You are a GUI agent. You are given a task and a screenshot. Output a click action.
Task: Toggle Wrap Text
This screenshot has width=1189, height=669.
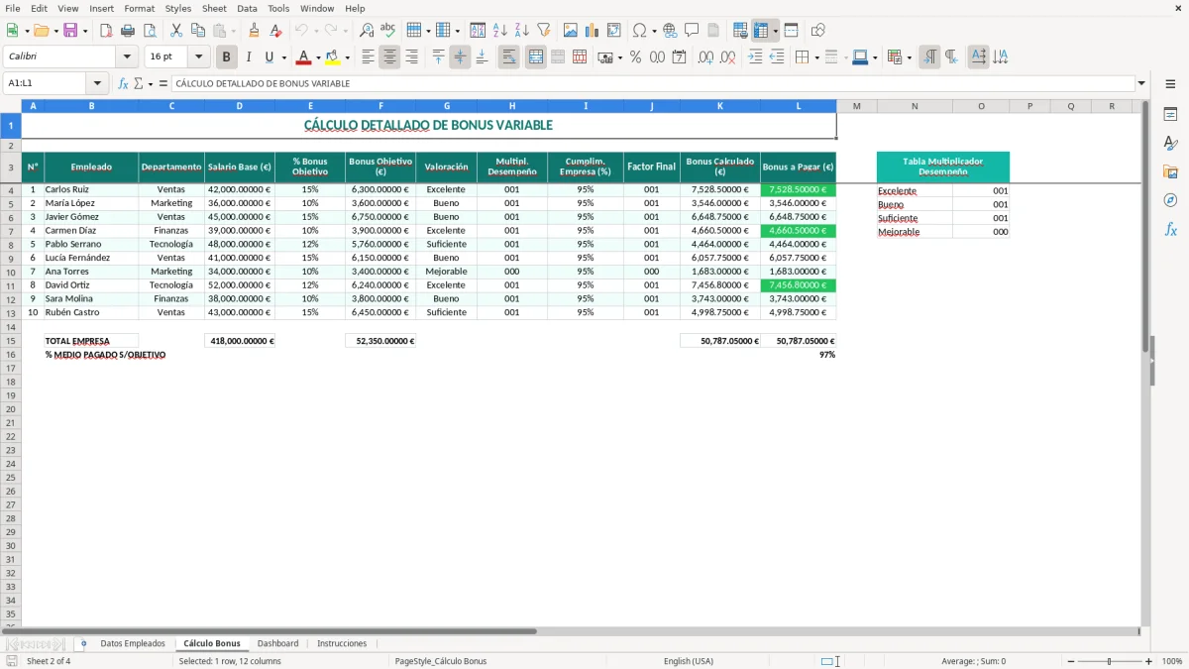point(509,57)
